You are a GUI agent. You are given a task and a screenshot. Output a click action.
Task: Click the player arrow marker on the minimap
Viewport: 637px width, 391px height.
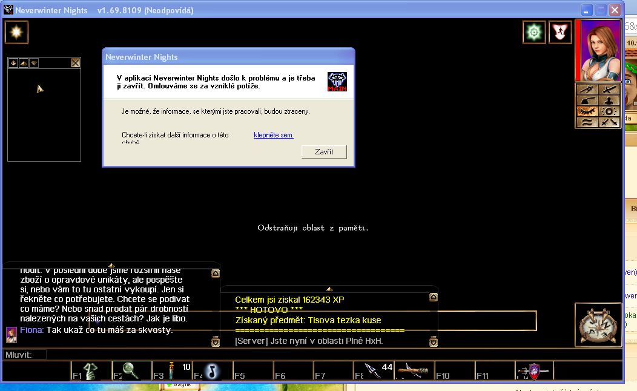tap(39, 88)
